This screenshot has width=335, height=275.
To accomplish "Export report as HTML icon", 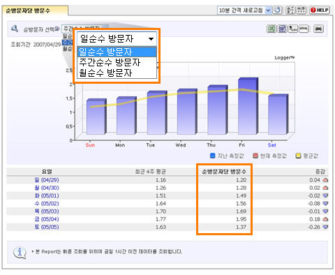I will coord(304,29).
